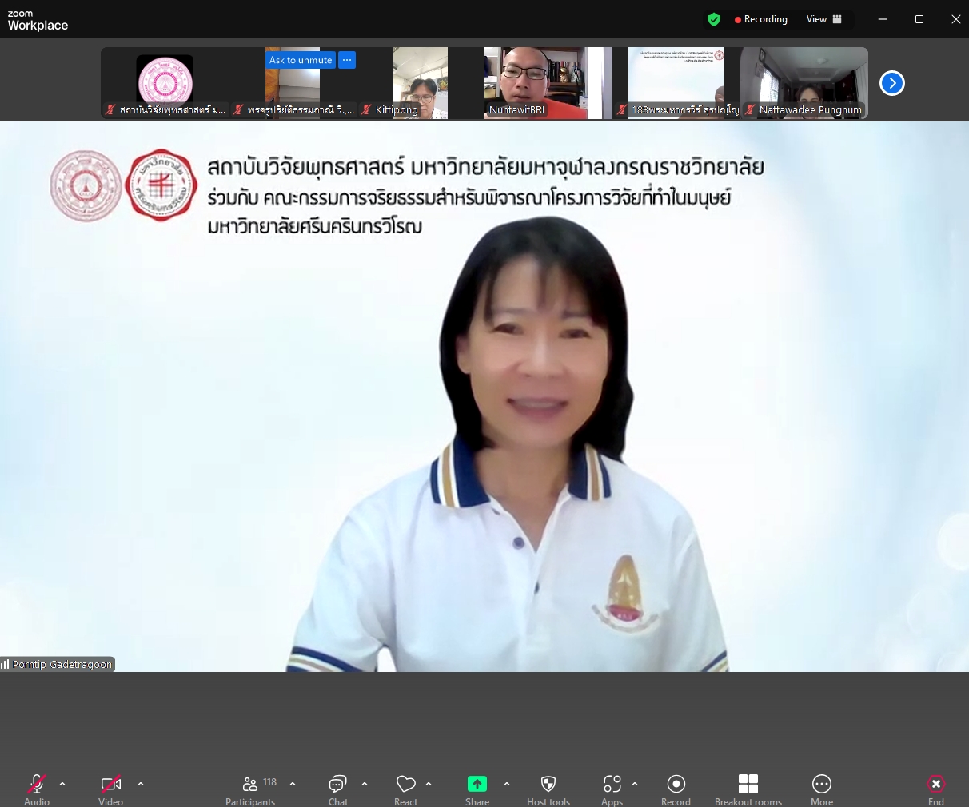The height and width of the screenshot is (807, 969).
Task: Select NuntawitBRI participant thumbnail
Action: (548, 83)
